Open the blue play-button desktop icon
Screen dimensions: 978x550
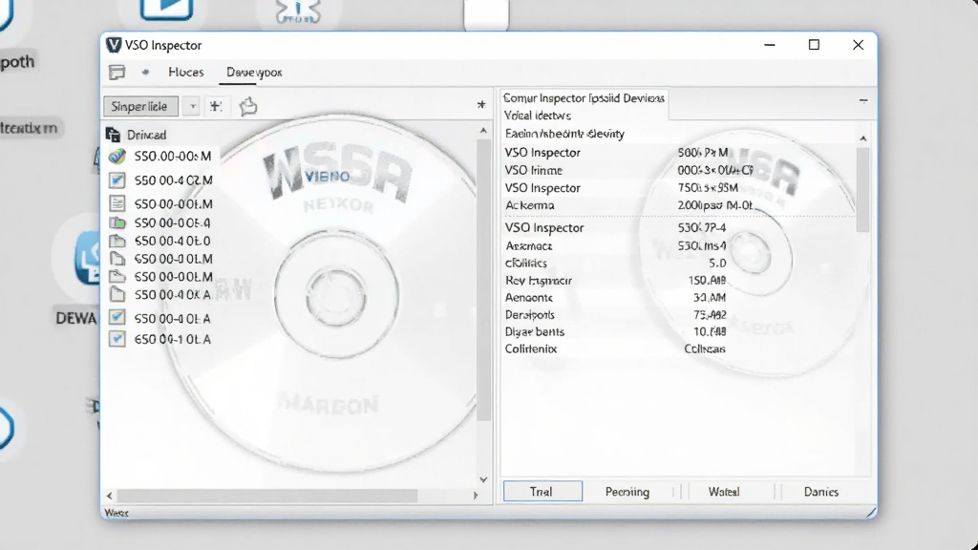click(166, 9)
